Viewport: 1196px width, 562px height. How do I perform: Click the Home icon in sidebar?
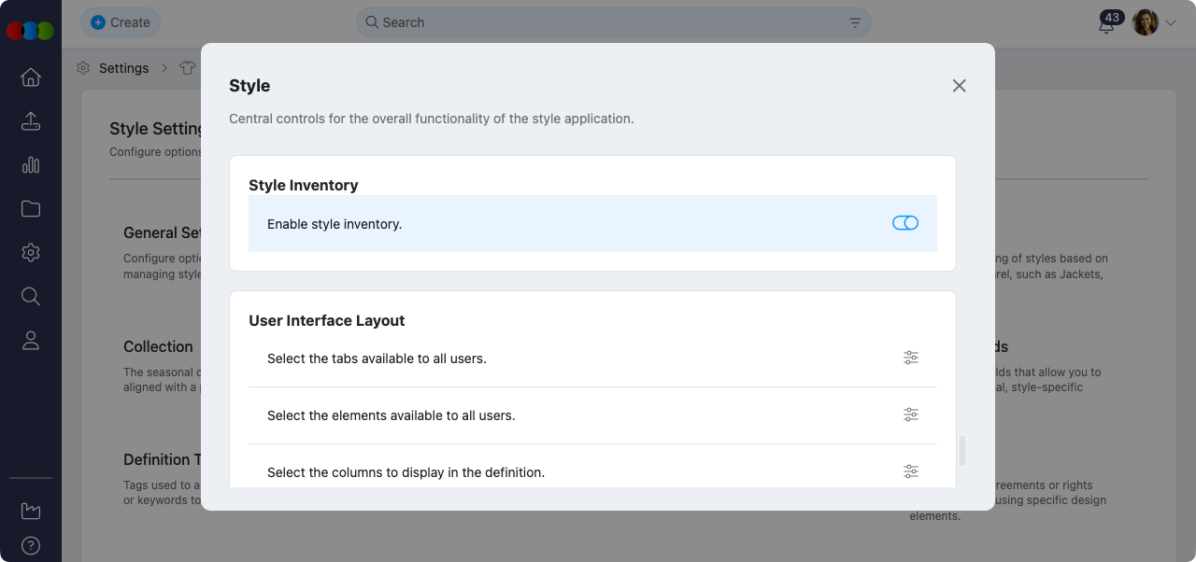(x=31, y=77)
